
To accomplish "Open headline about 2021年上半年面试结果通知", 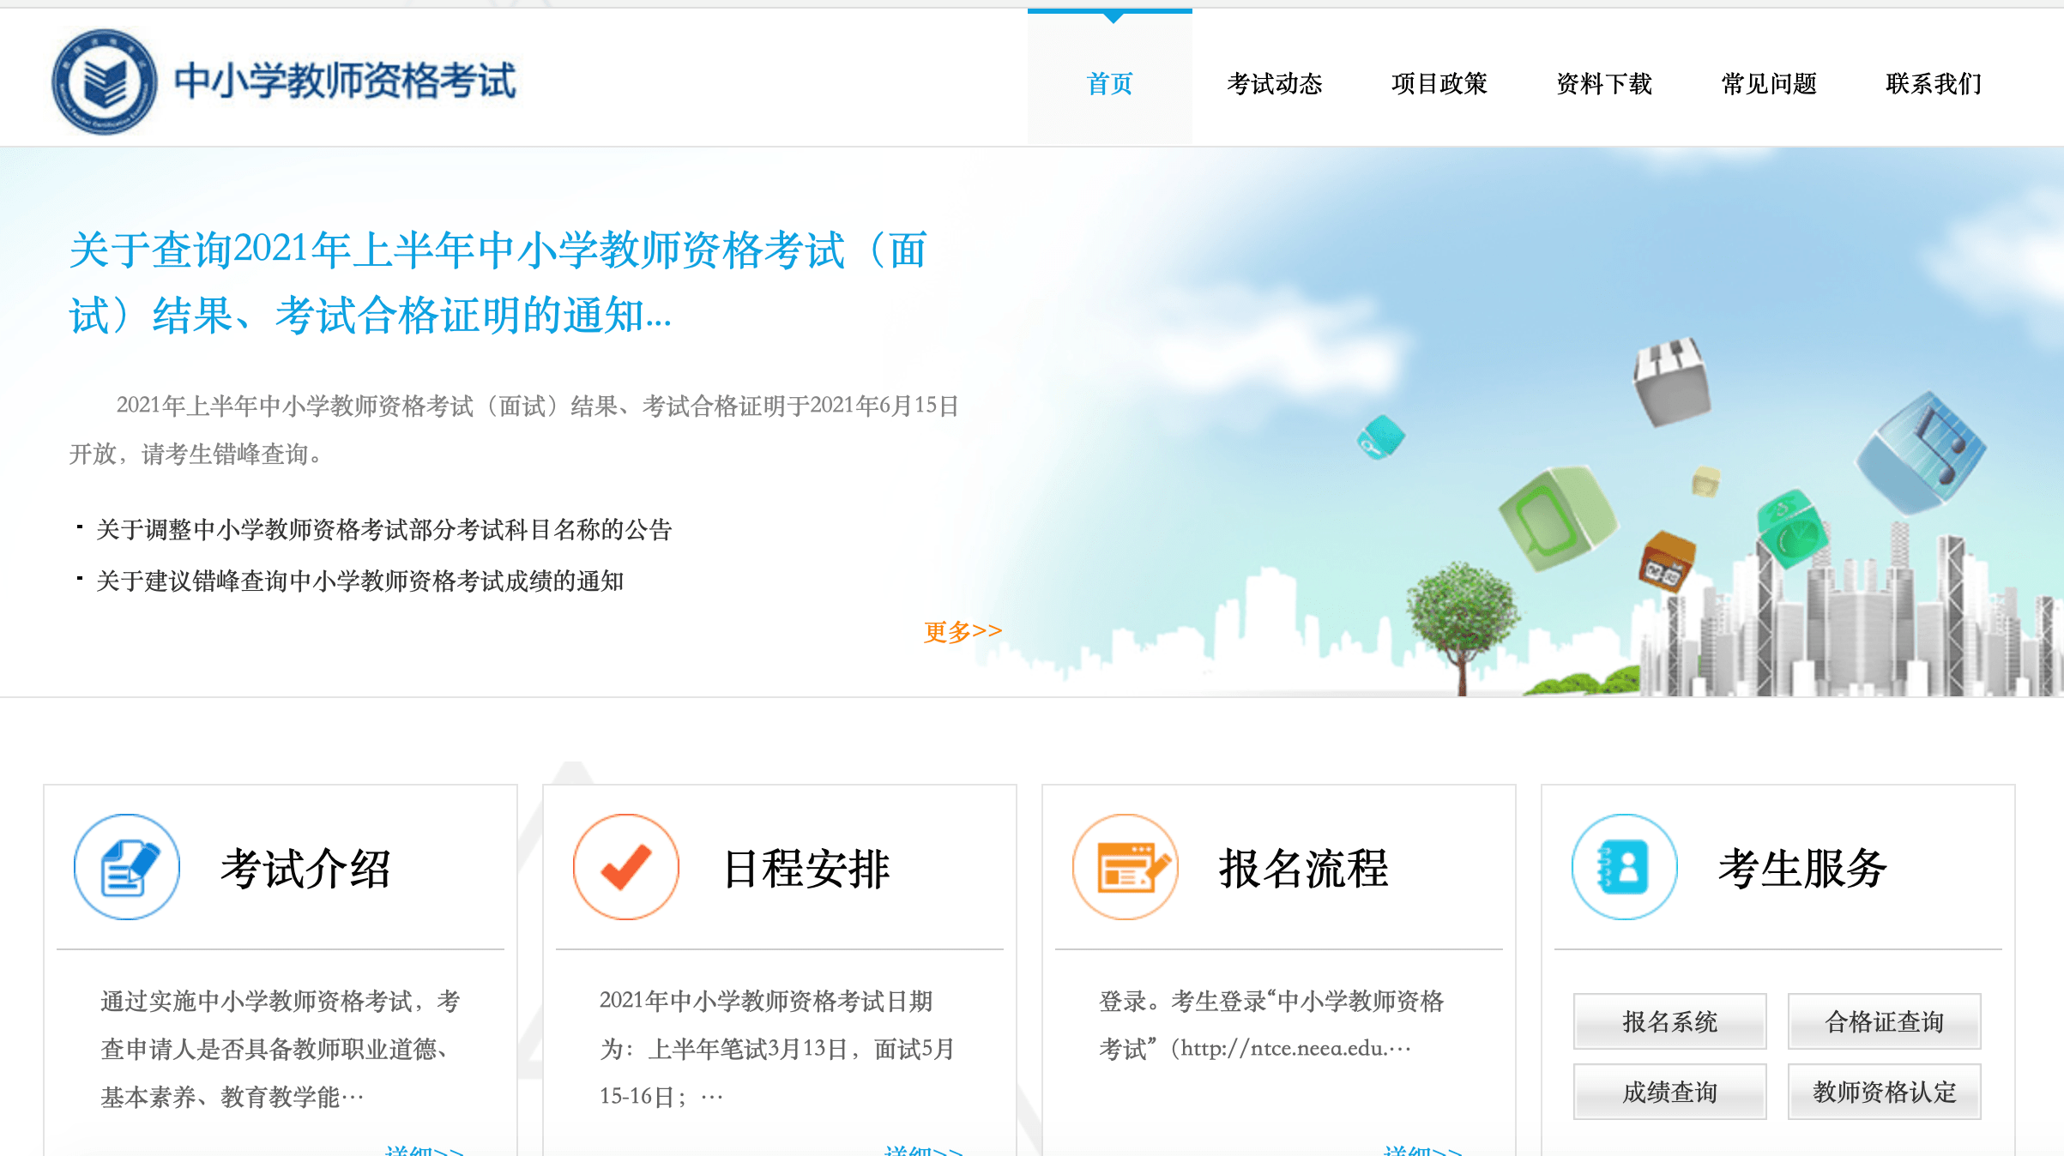I will 498,282.
